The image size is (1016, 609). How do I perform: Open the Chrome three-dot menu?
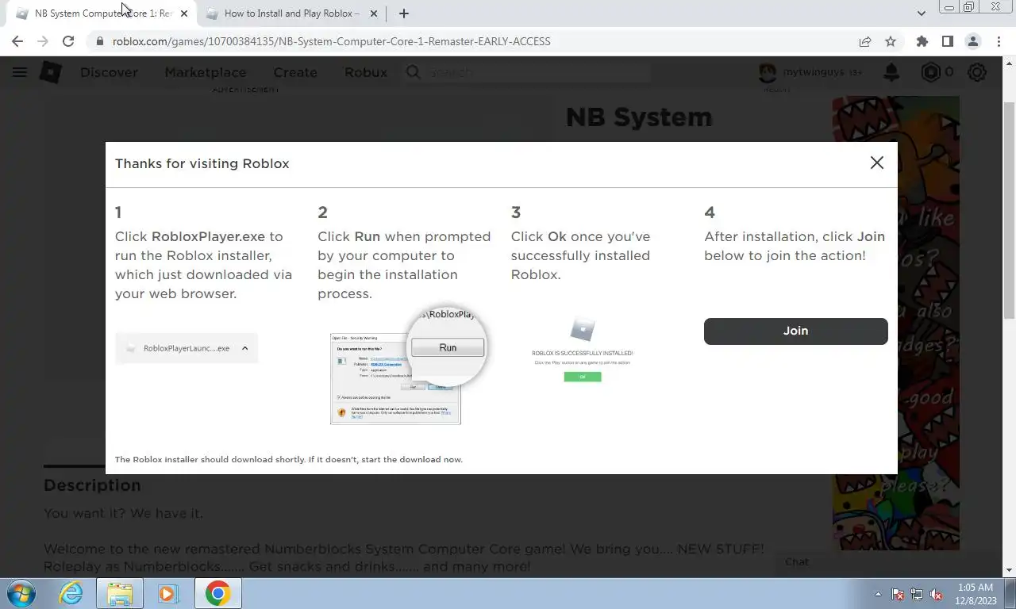(x=998, y=41)
